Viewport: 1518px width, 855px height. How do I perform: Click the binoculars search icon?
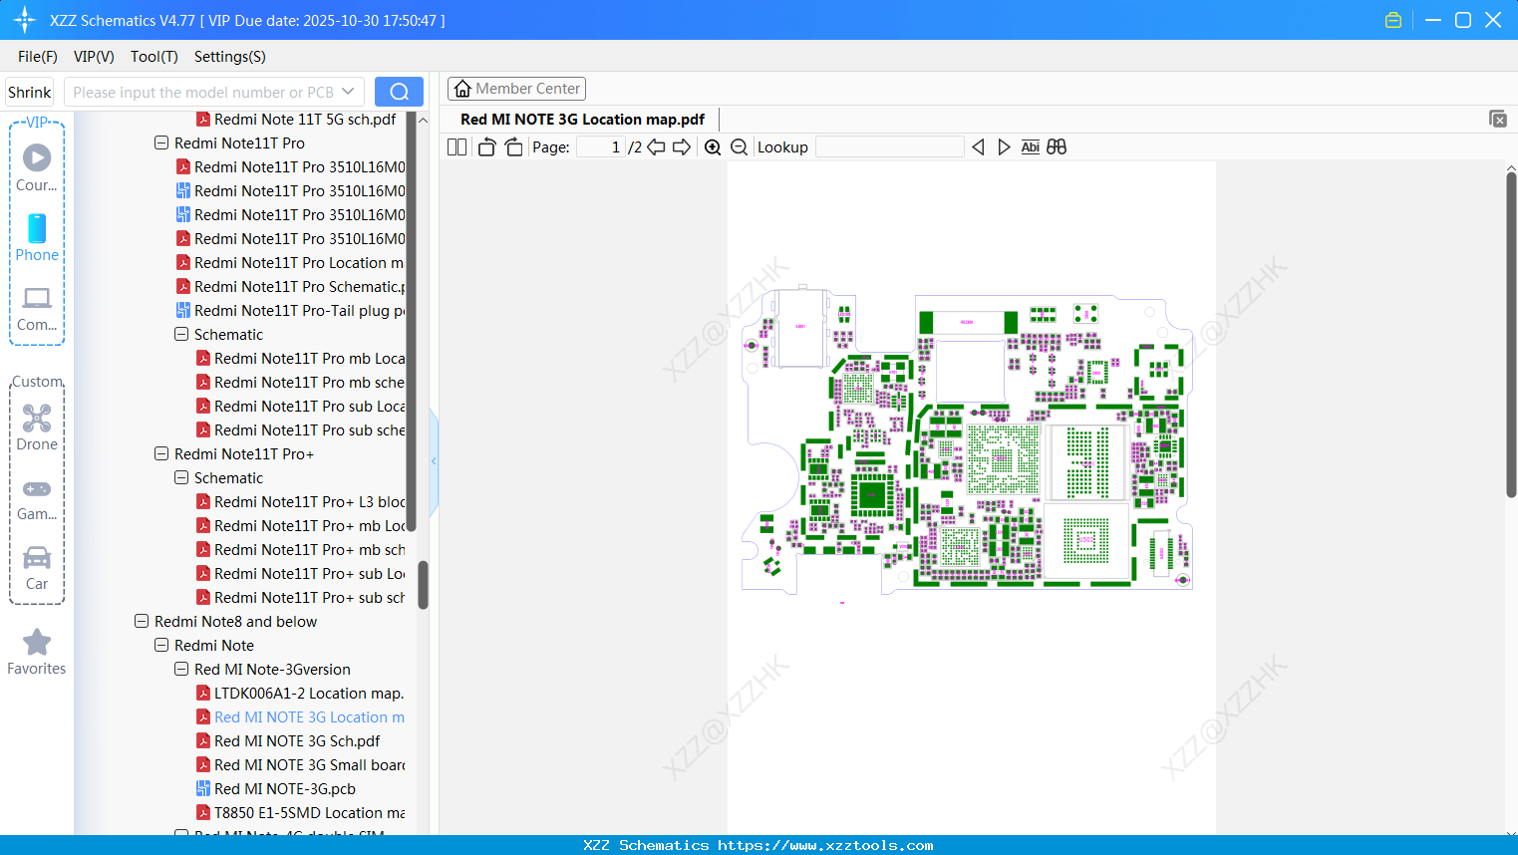click(x=1057, y=146)
